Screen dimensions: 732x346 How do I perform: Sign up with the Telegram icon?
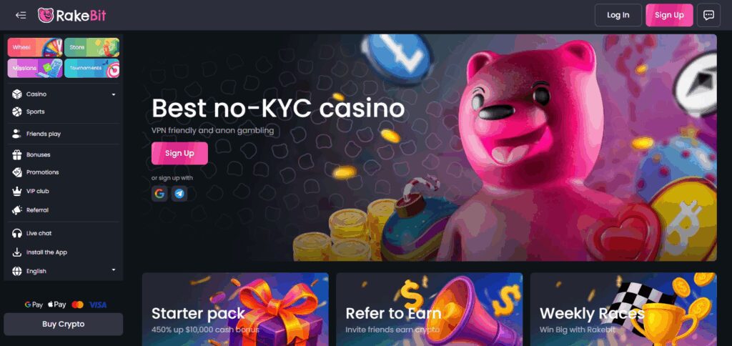click(179, 193)
